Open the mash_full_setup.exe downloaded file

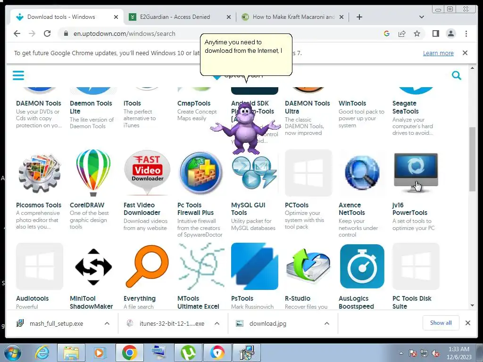(x=57, y=323)
